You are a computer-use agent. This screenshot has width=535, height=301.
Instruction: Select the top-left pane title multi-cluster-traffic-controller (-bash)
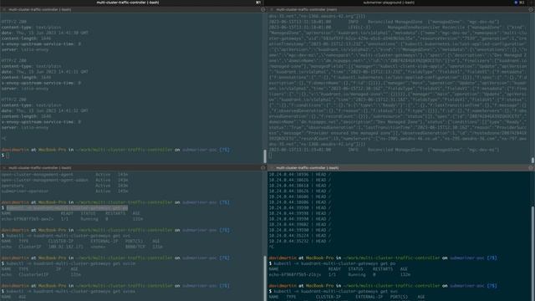coord(40,9)
